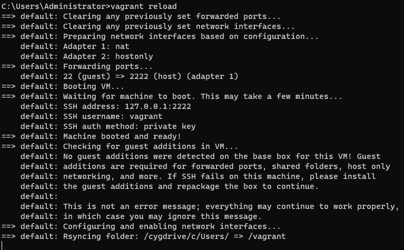
Task: Click 'Checking for guest additions in VM' line
Action: (151, 146)
